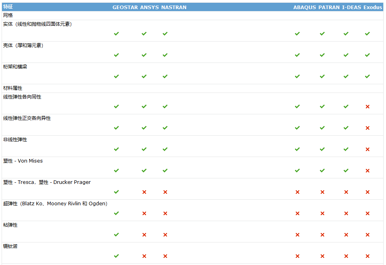Click the green check for 壳体 under ABAQUS
This screenshot has width=386, height=265.
point(297,55)
